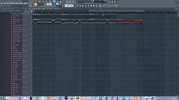This screenshot has width=179, height=100.
Task: Mute Track 2 using its green light
Action: coord(32,23)
